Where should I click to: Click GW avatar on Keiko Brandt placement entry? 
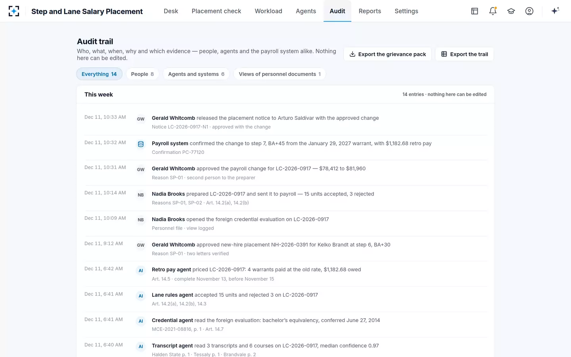(141, 245)
